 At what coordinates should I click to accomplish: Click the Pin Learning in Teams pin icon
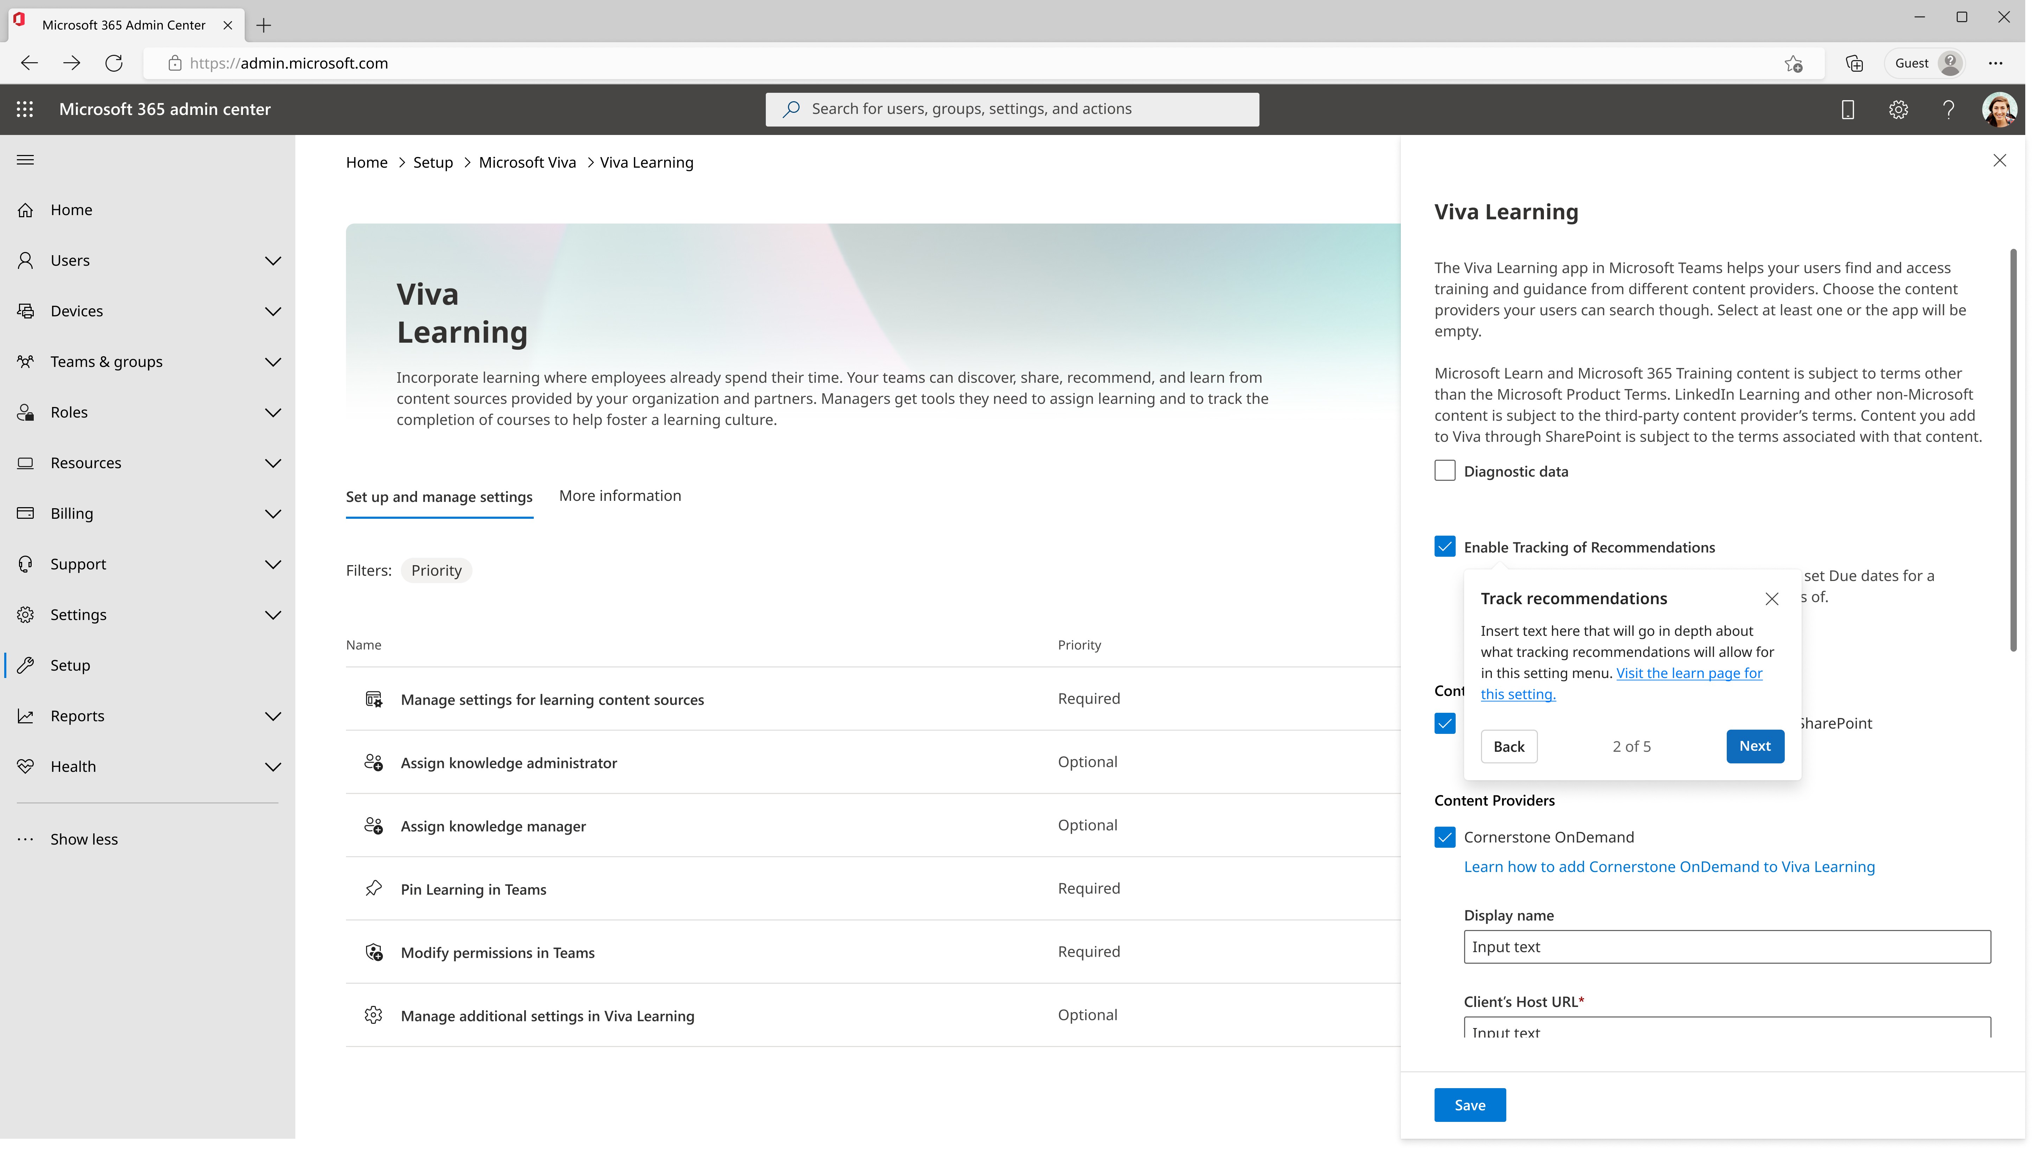click(374, 889)
